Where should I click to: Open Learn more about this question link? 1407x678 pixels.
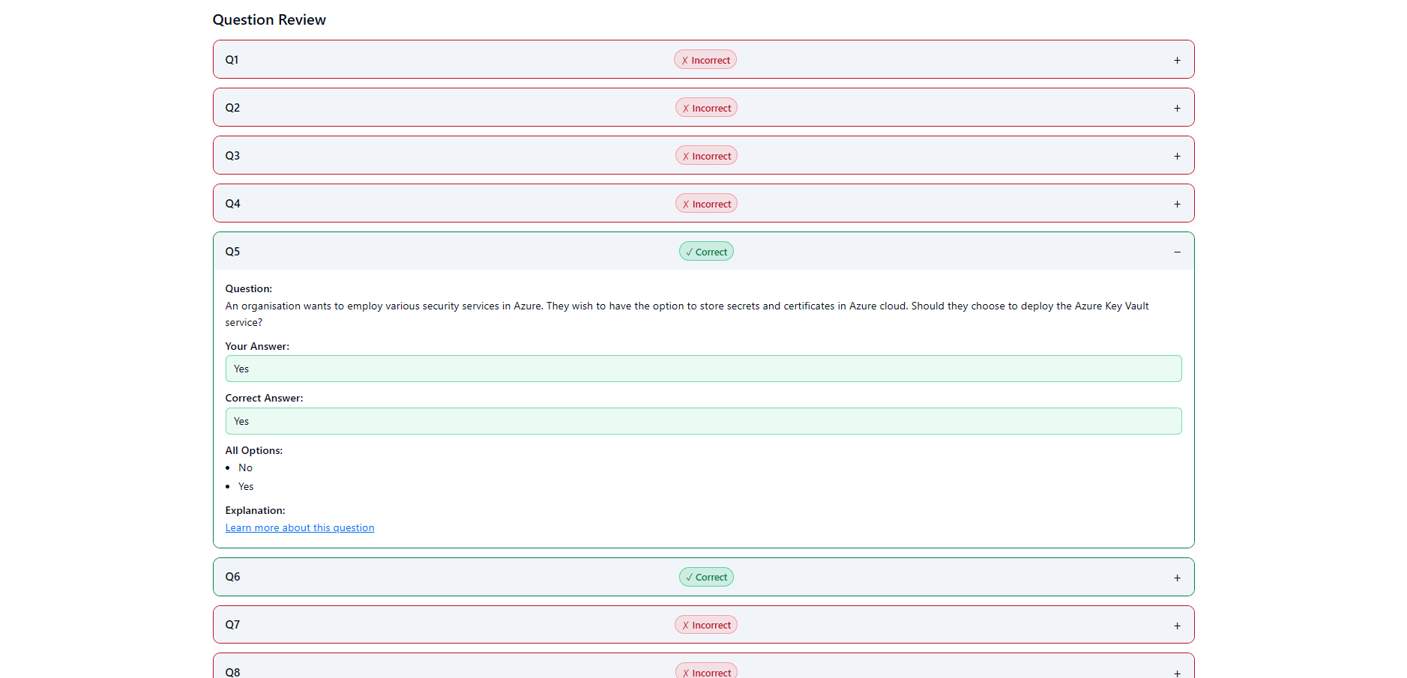300,527
